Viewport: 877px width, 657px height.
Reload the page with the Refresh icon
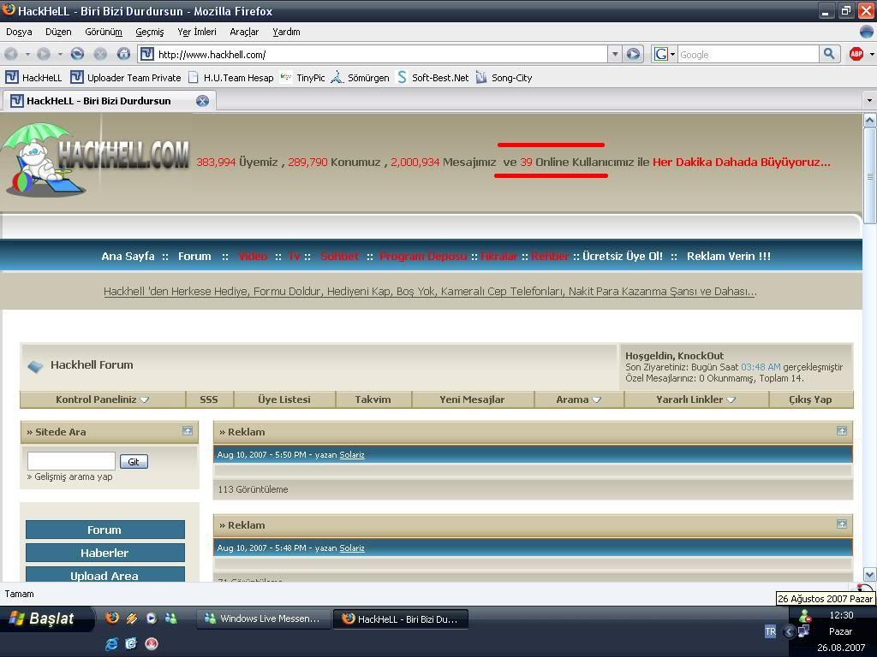(x=77, y=54)
